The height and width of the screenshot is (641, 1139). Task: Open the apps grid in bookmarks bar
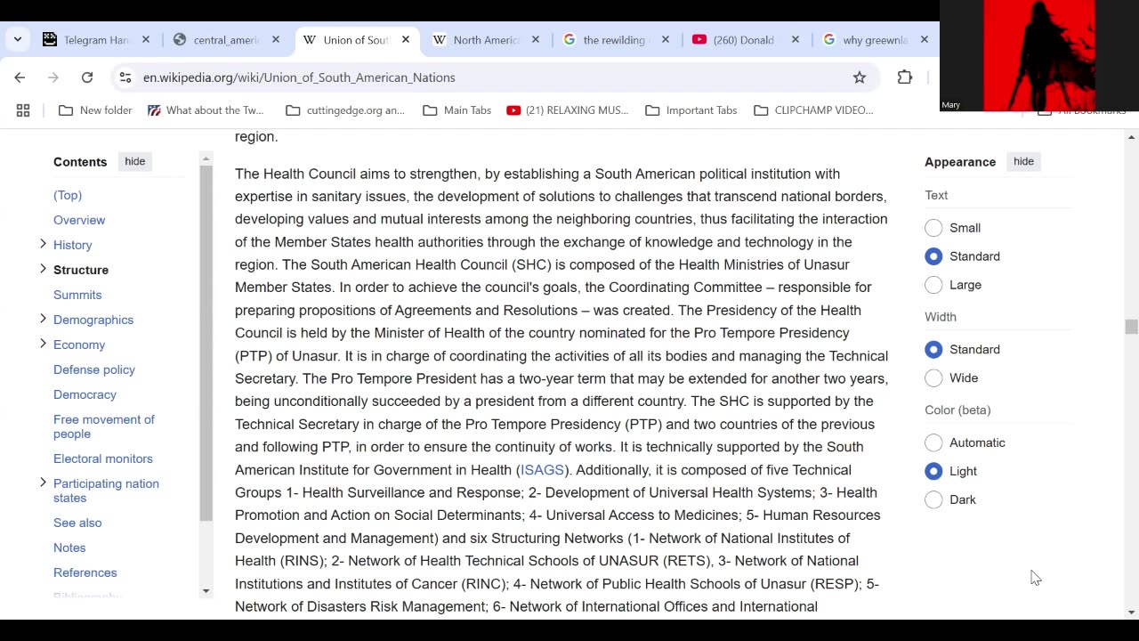tap(23, 110)
